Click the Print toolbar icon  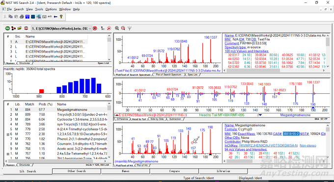(x=22, y=17)
